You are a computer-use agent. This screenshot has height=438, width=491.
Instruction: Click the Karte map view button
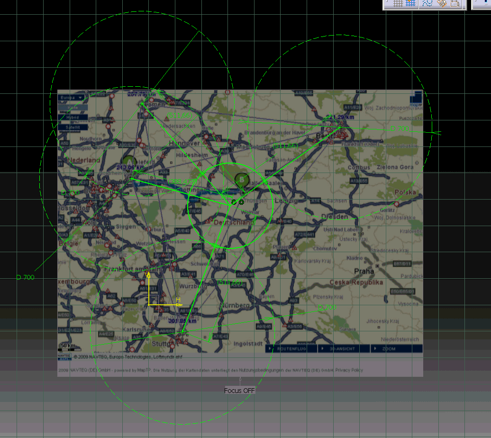tap(73, 108)
